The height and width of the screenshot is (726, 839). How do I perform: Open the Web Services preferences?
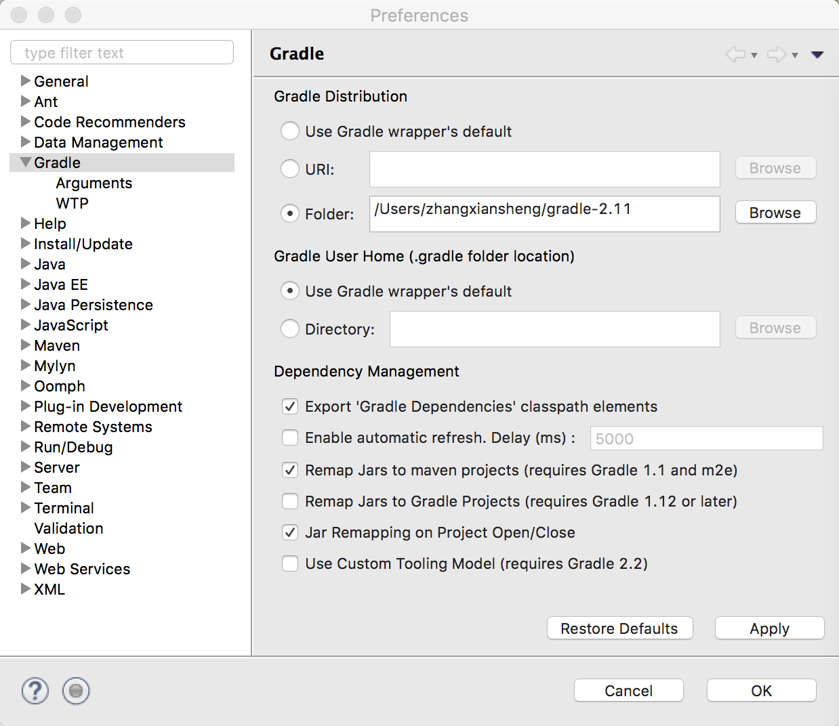pyautogui.click(x=82, y=569)
